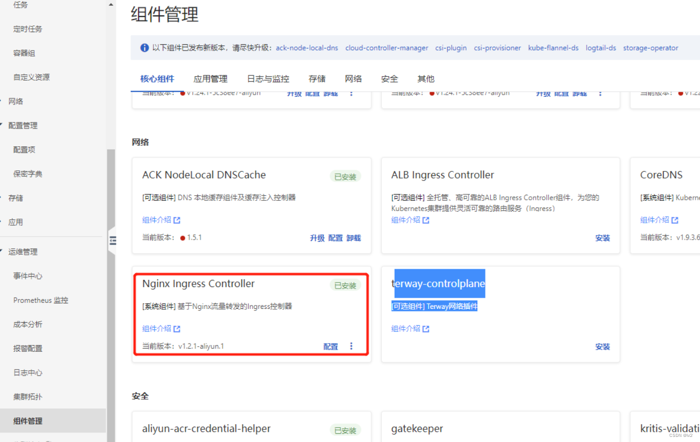Open Prometheus 监控 in sidebar

[41, 300]
